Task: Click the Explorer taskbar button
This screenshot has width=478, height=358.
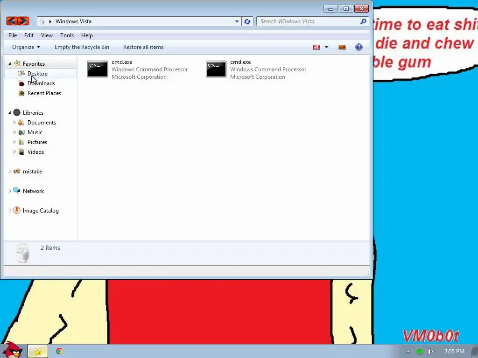Action: coord(38,351)
